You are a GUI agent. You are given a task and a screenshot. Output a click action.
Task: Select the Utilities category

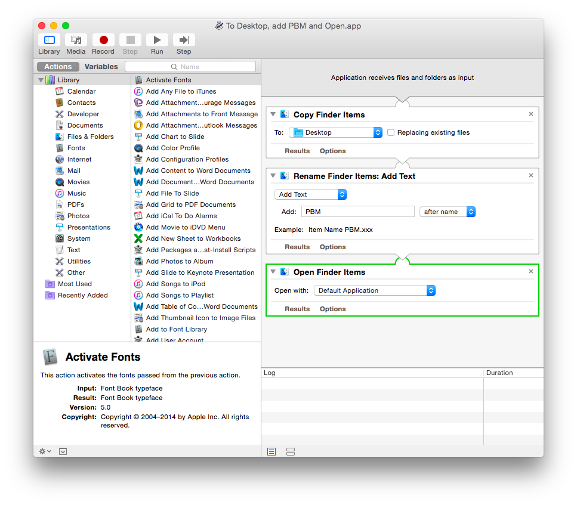(x=78, y=261)
